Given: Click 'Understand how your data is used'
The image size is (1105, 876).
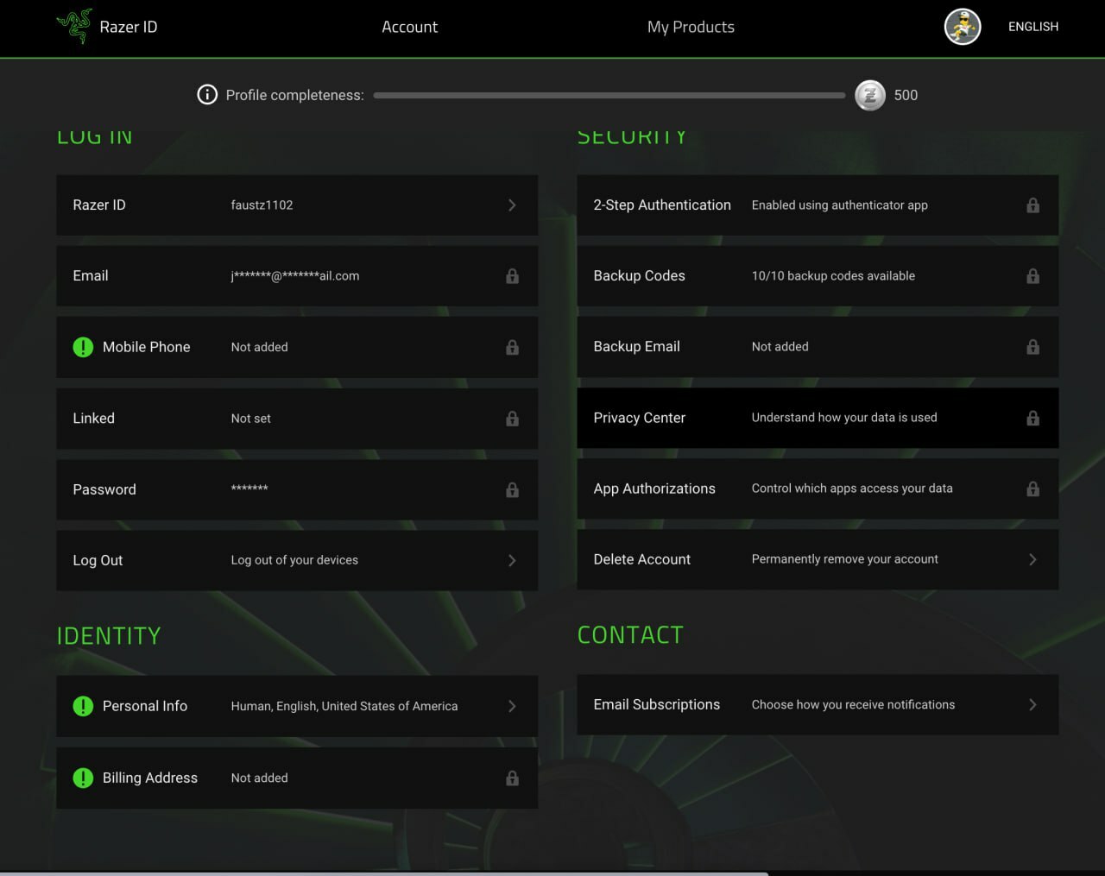Looking at the screenshot, I should click(x=844, y=418).
